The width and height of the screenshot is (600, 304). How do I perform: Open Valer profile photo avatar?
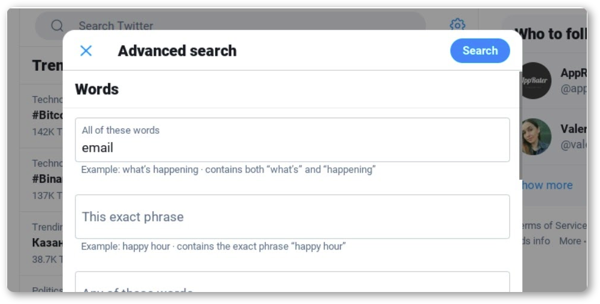[x=536, y=137]
